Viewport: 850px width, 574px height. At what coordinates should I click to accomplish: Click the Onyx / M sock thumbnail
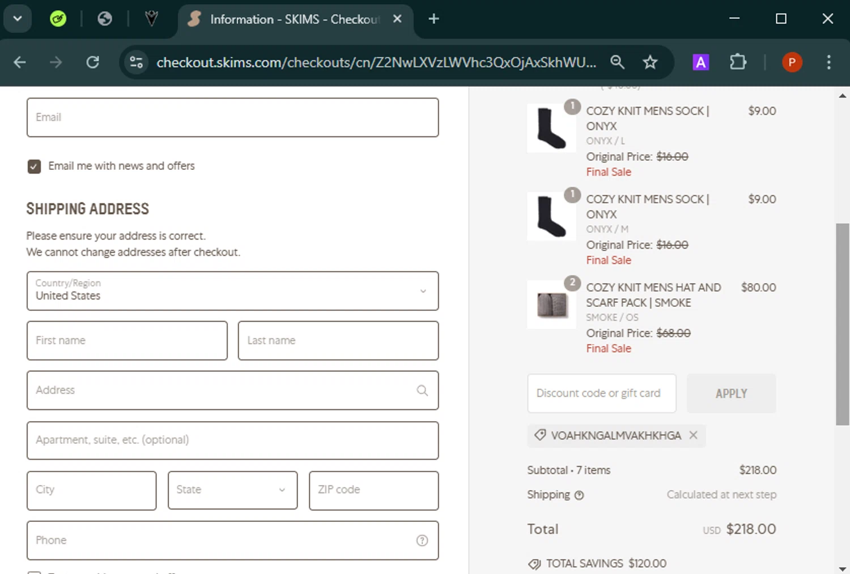(551, 216)
